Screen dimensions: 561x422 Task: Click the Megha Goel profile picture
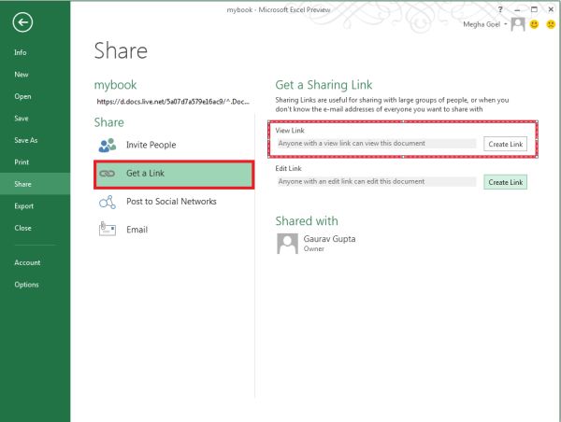[518, 24]
